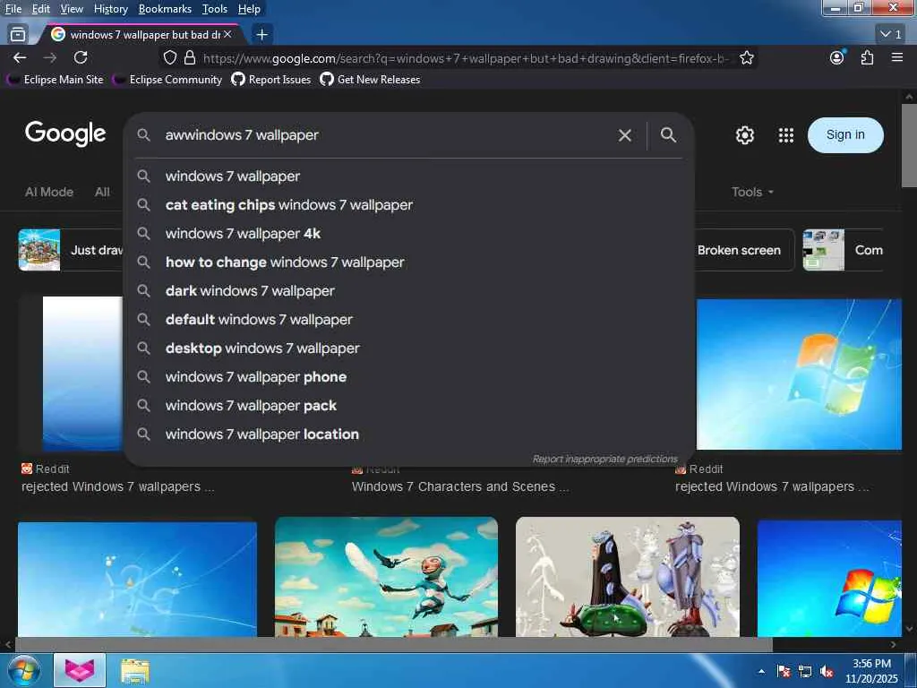917x688 pixels.
Task: Open the Firefox hamburger application menu
Action: pyautogui.click(x=897, y=57)
